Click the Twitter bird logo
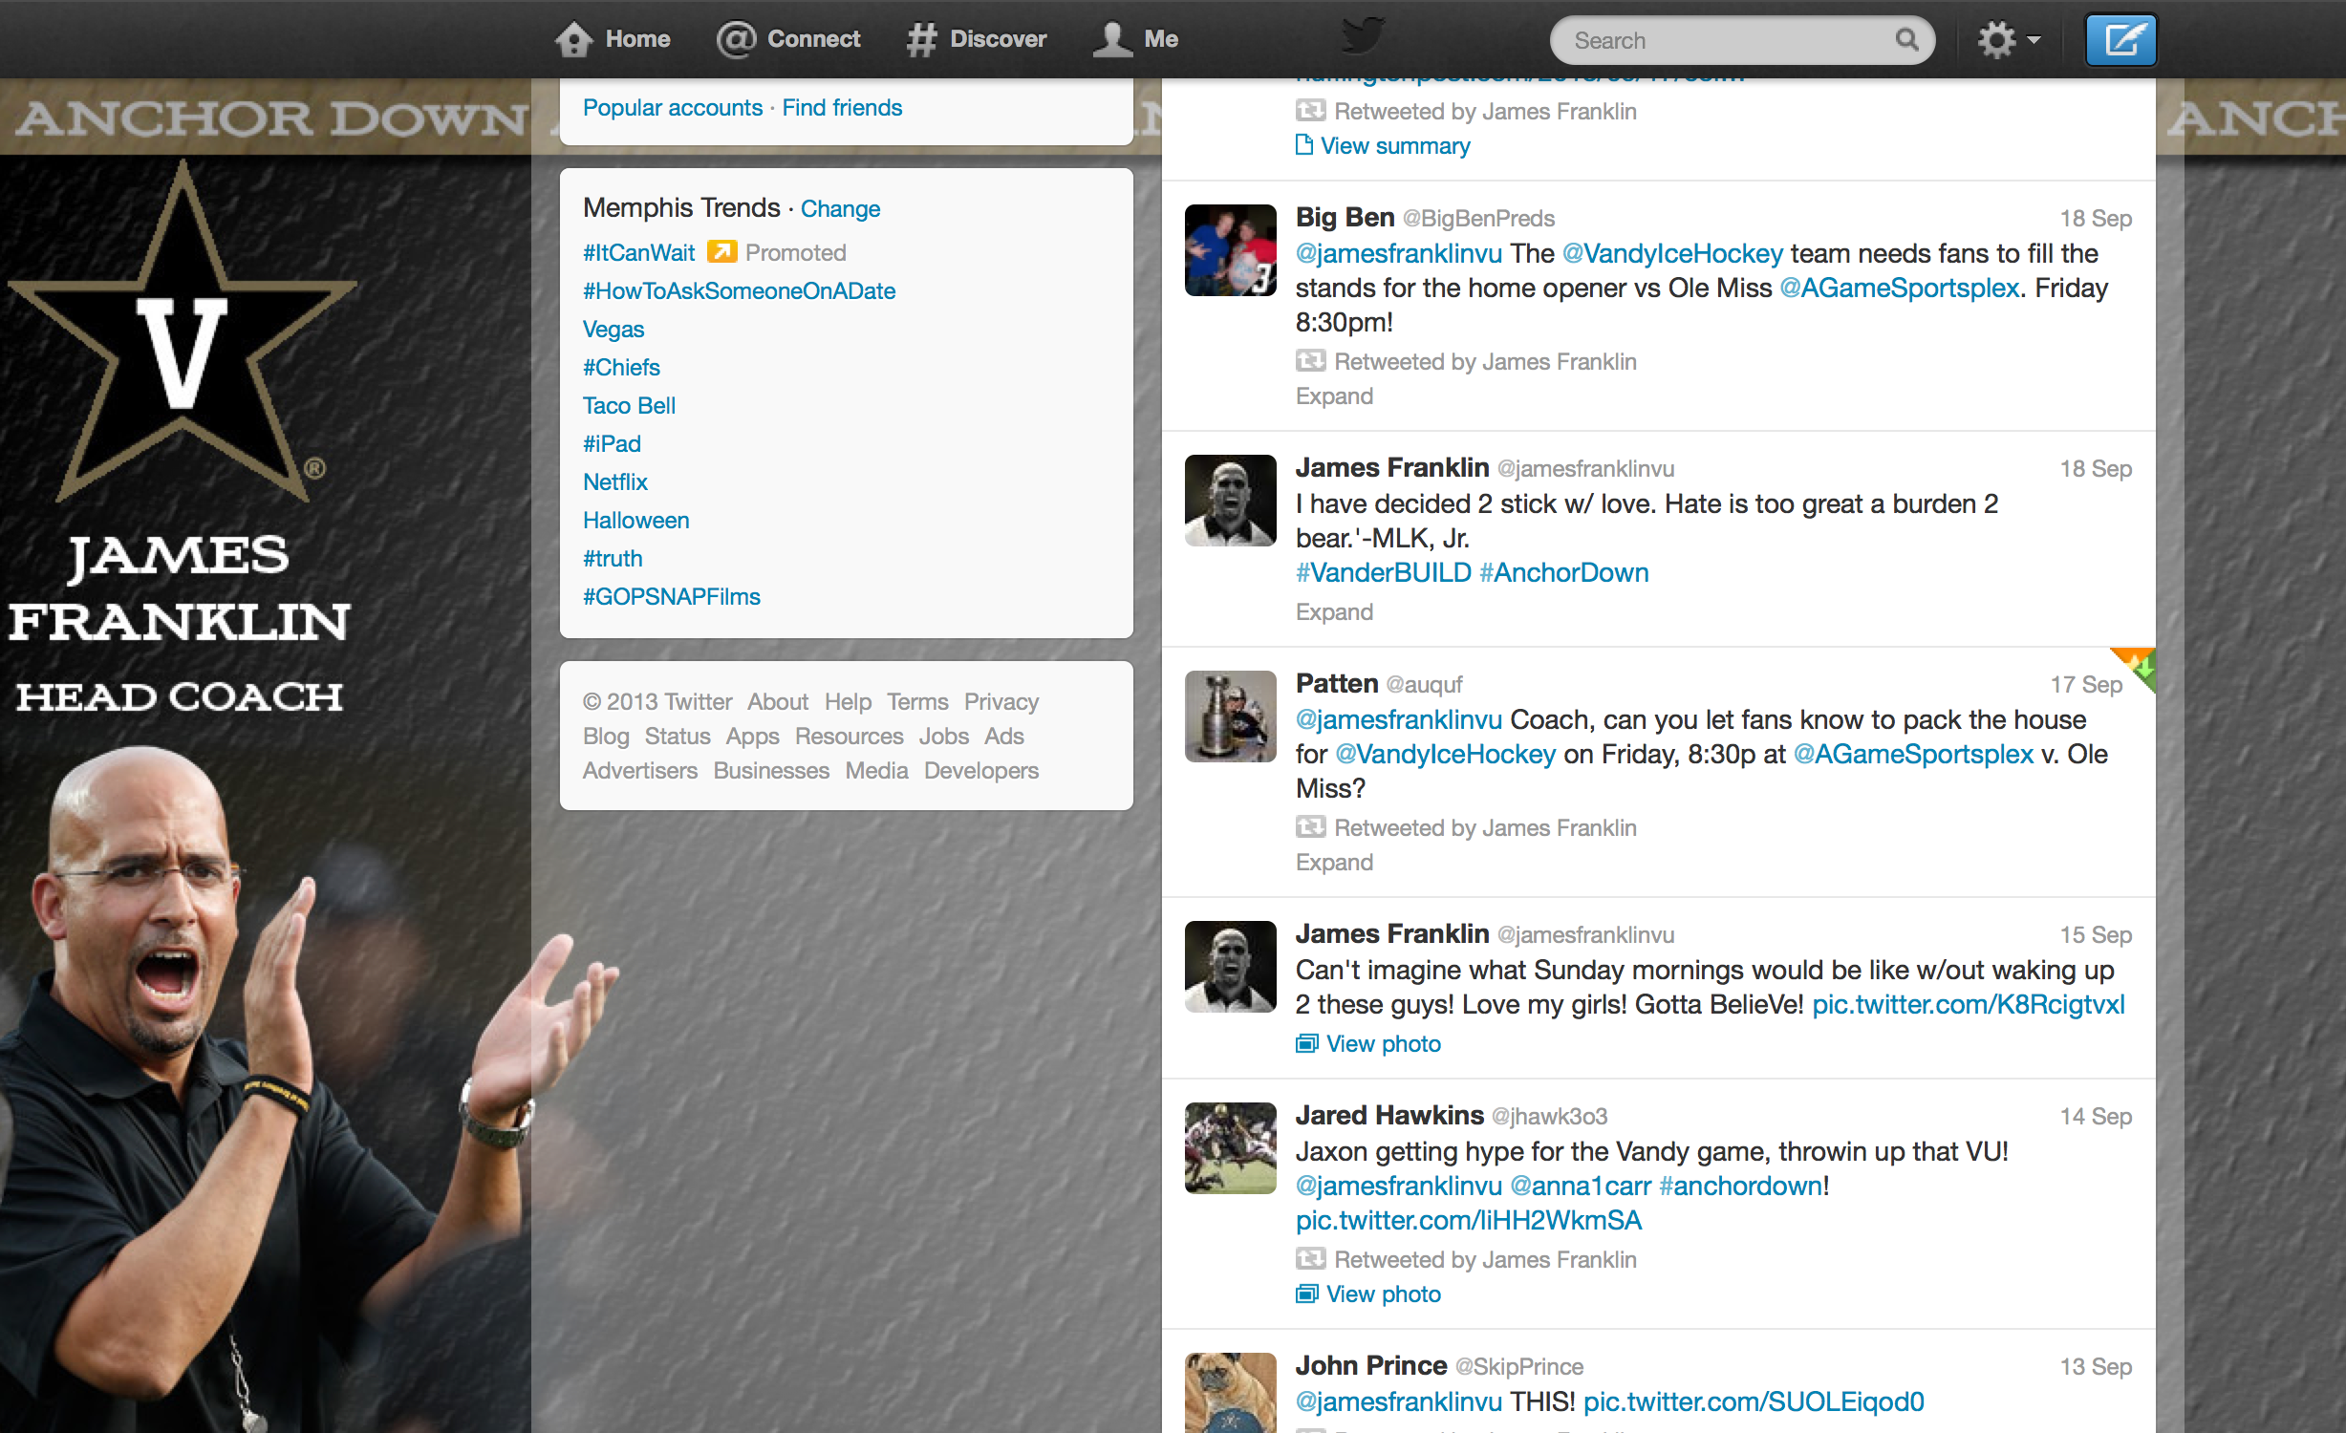 tap(1363, 36)
